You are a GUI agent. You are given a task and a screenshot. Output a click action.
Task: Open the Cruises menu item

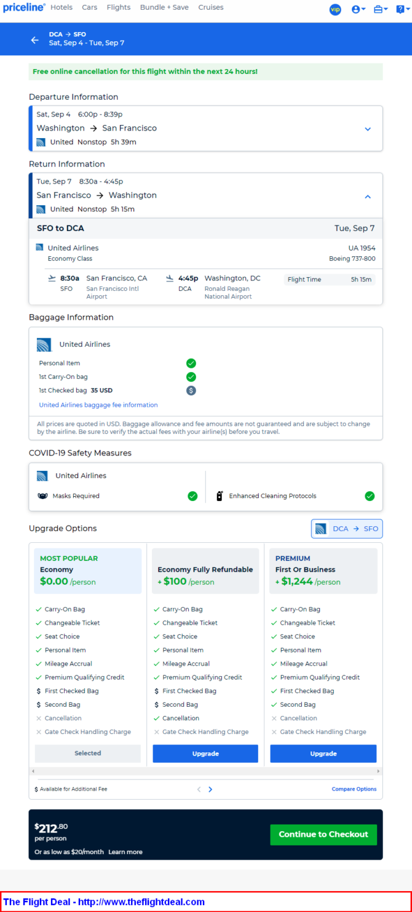(211, 7)
